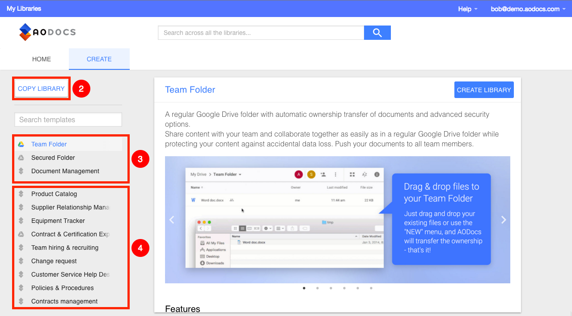
Task: Click the COPY LIBRARY button
Action: [x=41, y=89]
